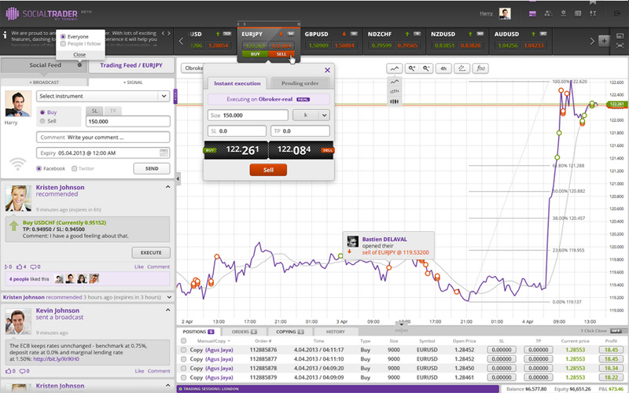Click the SEND signal button
629x393 pixels.
(x=152, y=168)
